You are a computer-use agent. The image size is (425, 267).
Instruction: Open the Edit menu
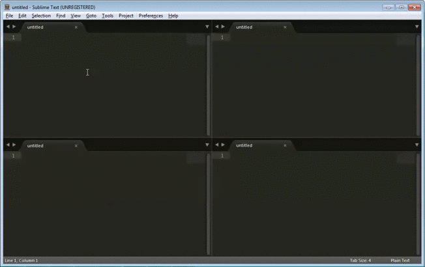[22, 16]
